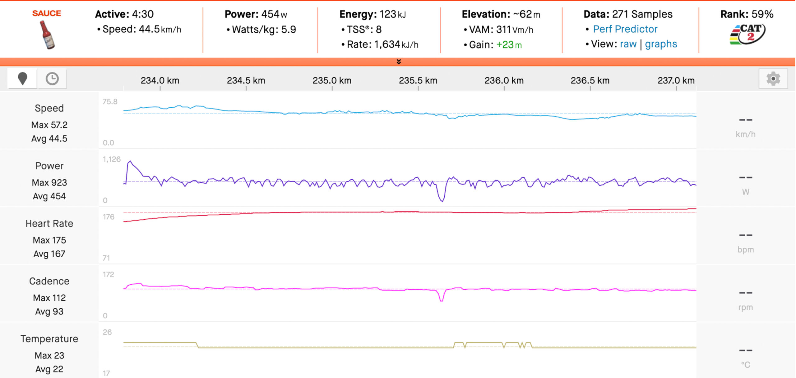Open the Perf Predictor link

pyautogui.click(x=625, y=29)
